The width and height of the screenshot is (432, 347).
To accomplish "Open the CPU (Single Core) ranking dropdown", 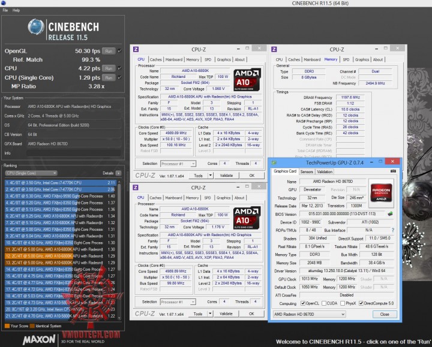I will pyautogui.click(x=31, y=173).
